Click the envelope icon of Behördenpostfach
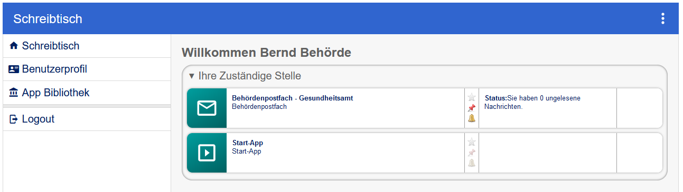 207,108
